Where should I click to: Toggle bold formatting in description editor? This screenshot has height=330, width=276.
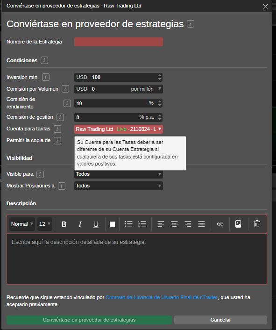point(64,224)
